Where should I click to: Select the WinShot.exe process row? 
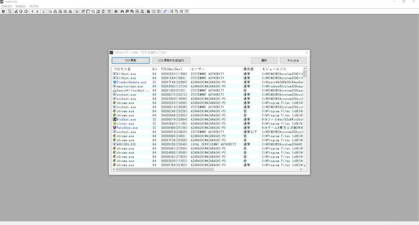[207, 119]
